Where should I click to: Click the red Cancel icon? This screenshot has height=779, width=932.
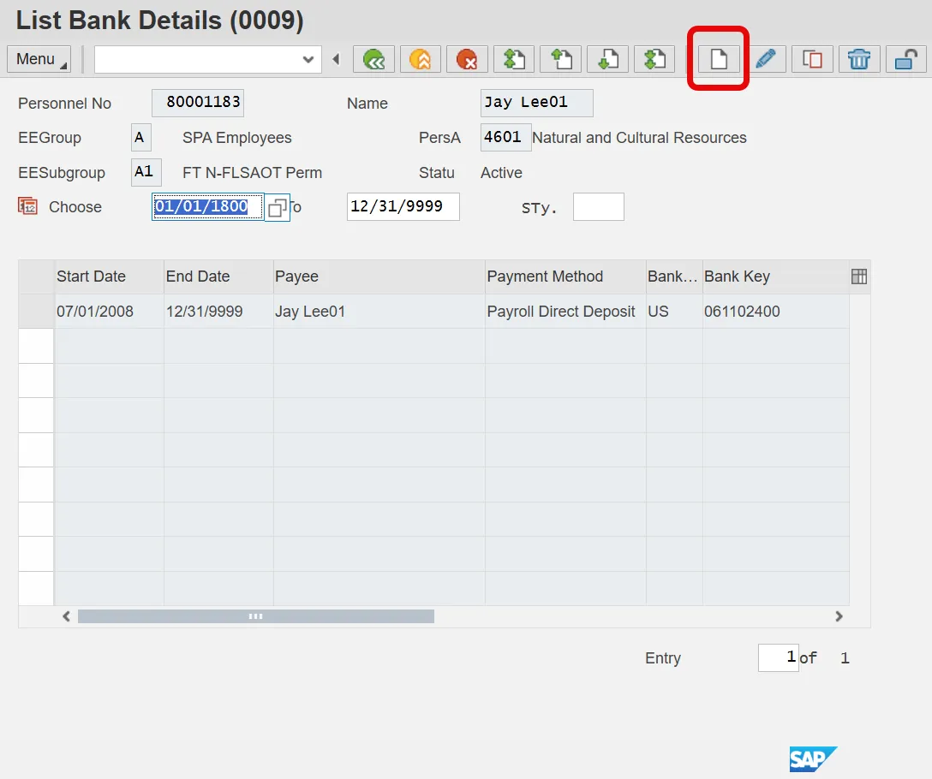coord(467,59)
